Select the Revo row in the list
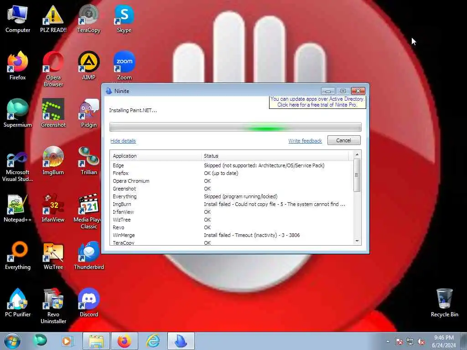This screenshot has height=350, width=467. (231, 227)
